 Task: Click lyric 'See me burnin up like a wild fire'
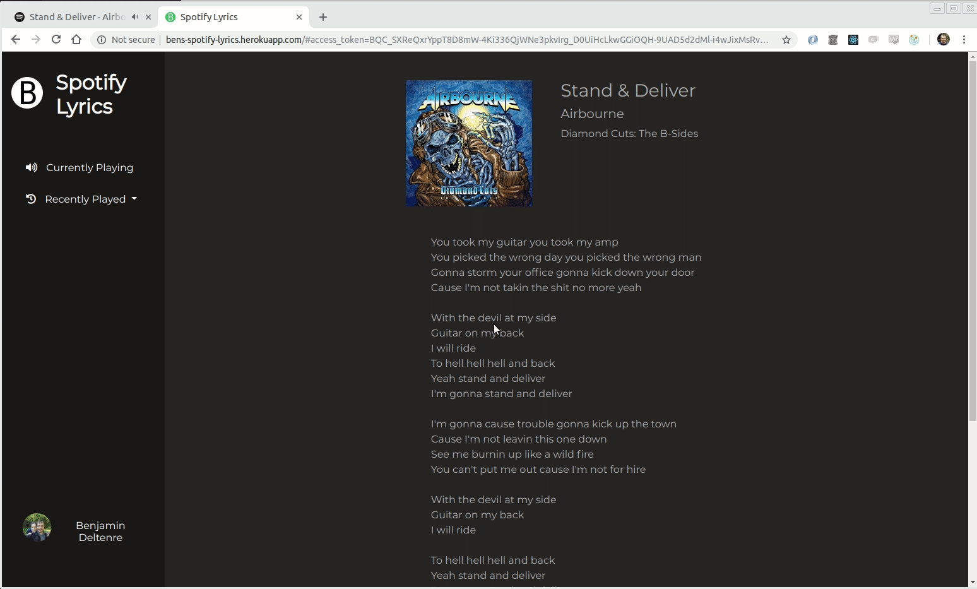click(x=512, y=454)
